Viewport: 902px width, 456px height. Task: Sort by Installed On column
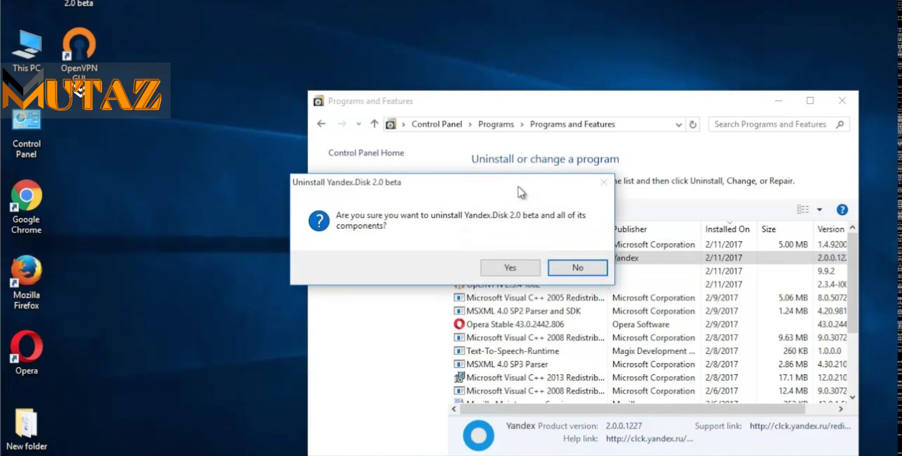pyautogui.click(x=729, y=229)
